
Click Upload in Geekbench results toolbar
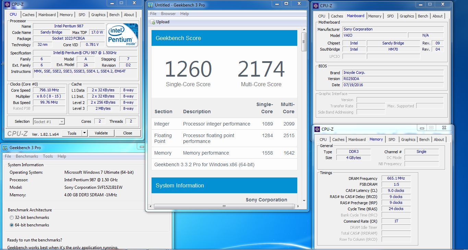click(160, 22)
